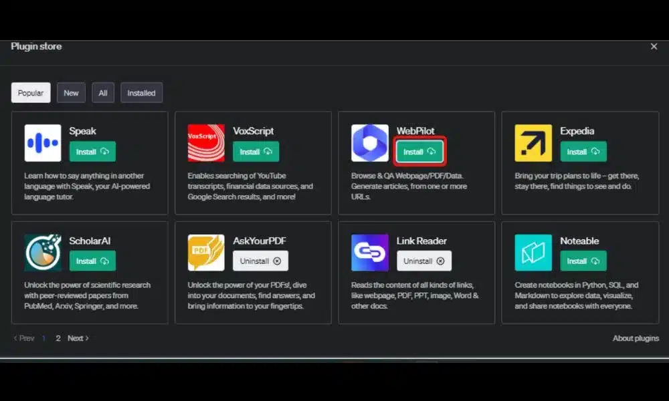Uninstall the Link Reader plugin
This screenshot has height=401, width=669.
[424, 261]
